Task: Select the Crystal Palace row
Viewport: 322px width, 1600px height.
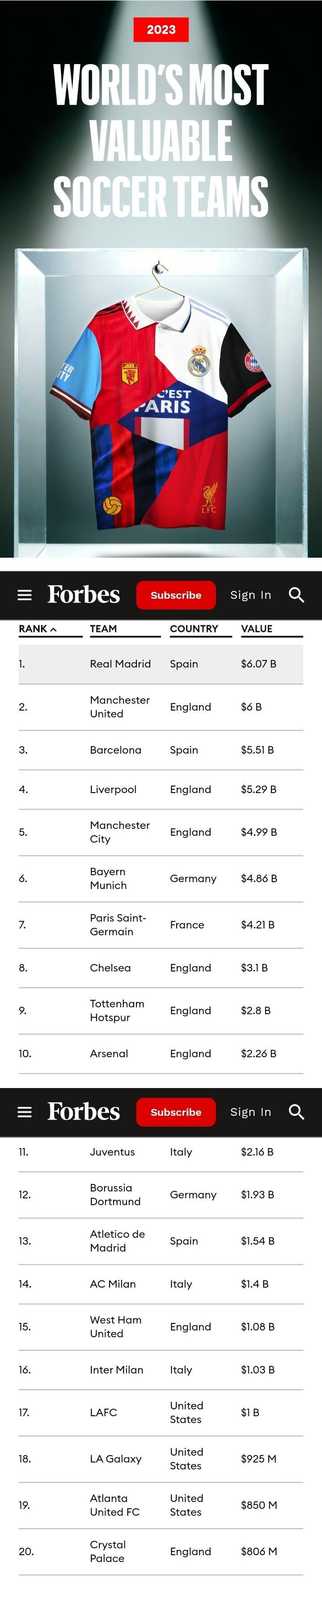Action: coord(161,1552)
